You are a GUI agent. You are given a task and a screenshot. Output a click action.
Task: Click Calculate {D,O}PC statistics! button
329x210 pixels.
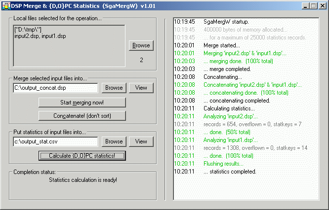coord(82,156)
